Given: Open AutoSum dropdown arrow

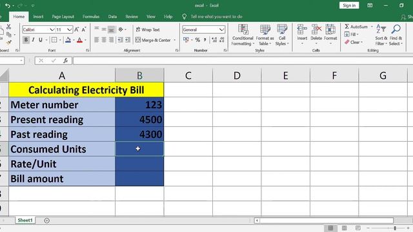Looking at the screenshot, I should [372, 27].
